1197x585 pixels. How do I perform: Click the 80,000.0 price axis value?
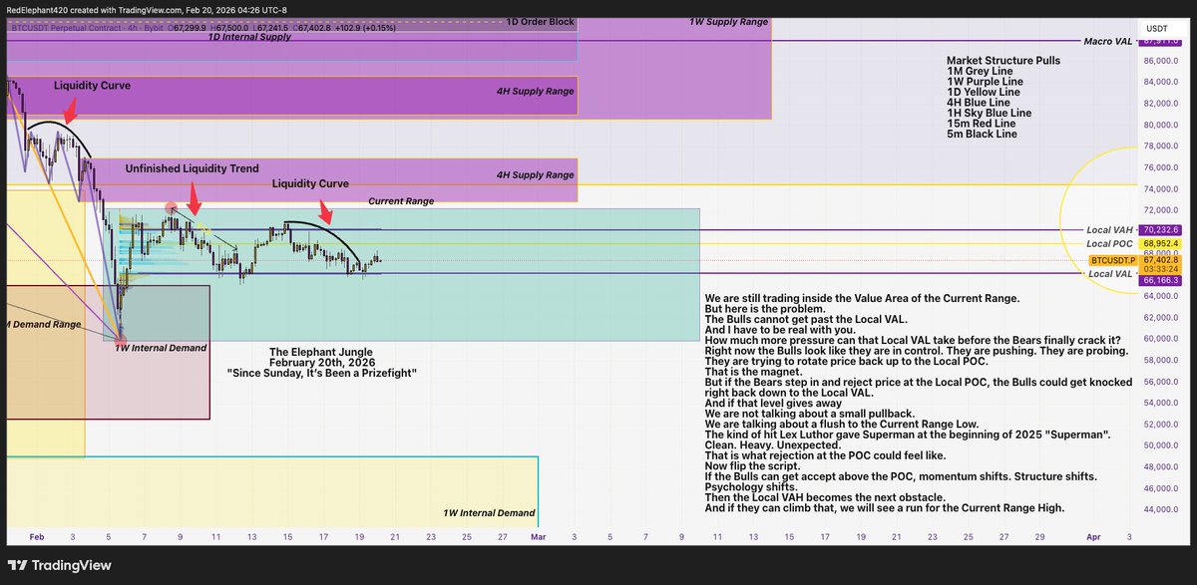tap(1161, 125)
